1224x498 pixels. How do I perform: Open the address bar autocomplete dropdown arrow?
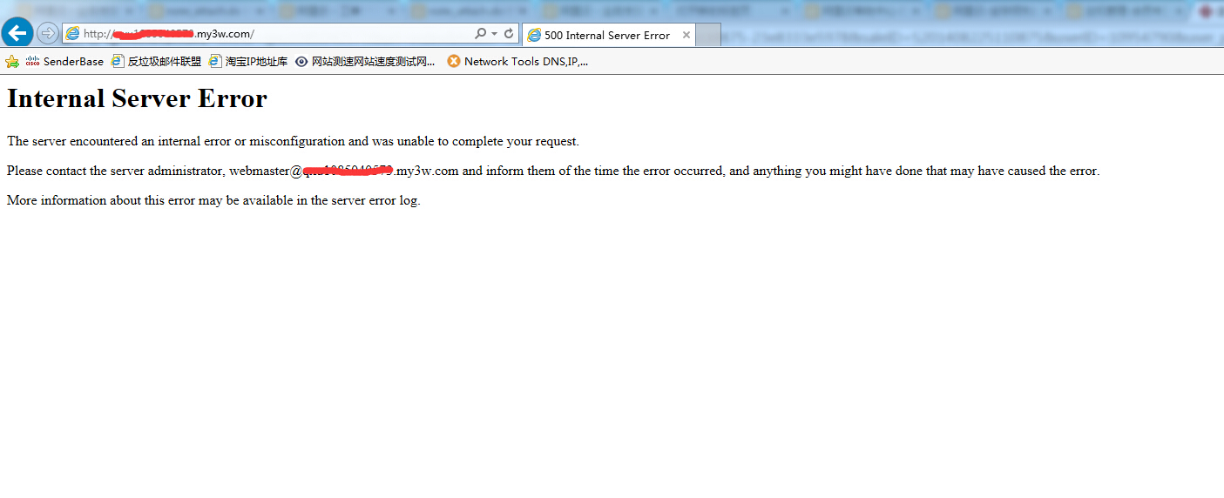494,33
